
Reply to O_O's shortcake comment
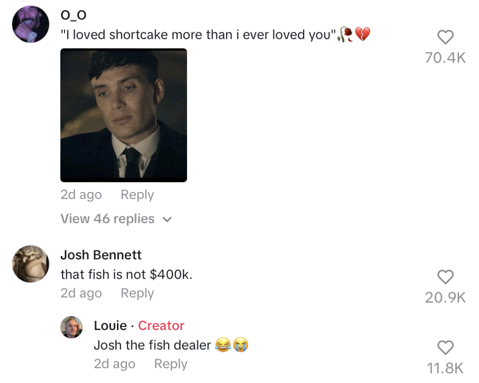(x=137, y=195)
